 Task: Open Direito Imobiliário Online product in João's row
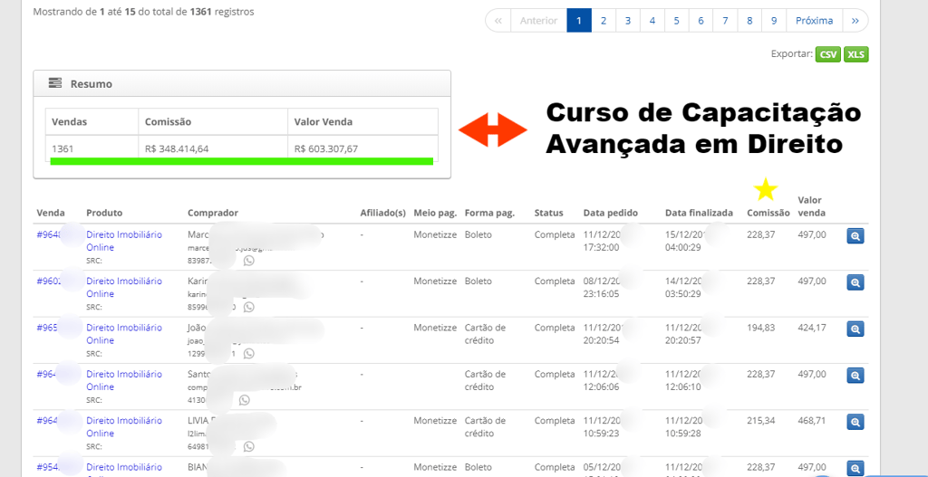pos(123,334)
